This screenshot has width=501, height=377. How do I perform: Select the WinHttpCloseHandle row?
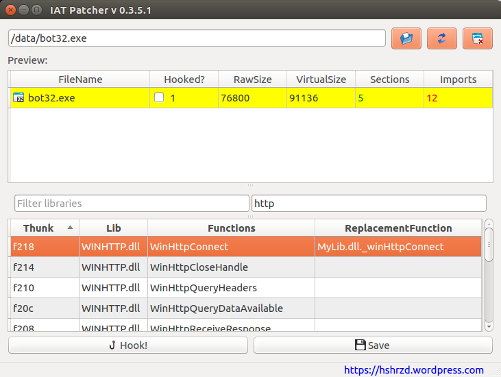coord(199,267)
